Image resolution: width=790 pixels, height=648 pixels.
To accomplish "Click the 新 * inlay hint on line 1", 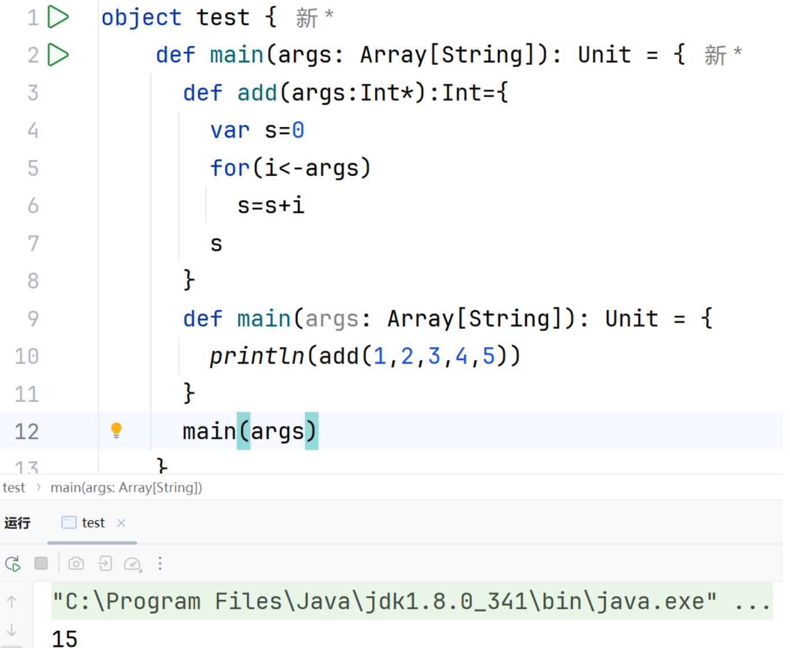I will (314, 17).
